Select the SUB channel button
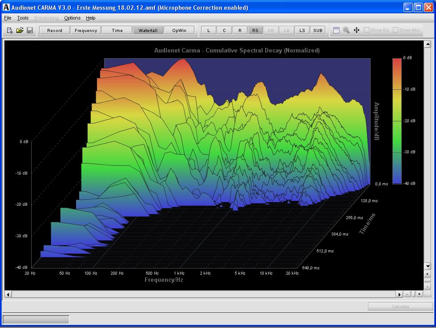Viewport: 436px width, 328px height. click(318, 30)
